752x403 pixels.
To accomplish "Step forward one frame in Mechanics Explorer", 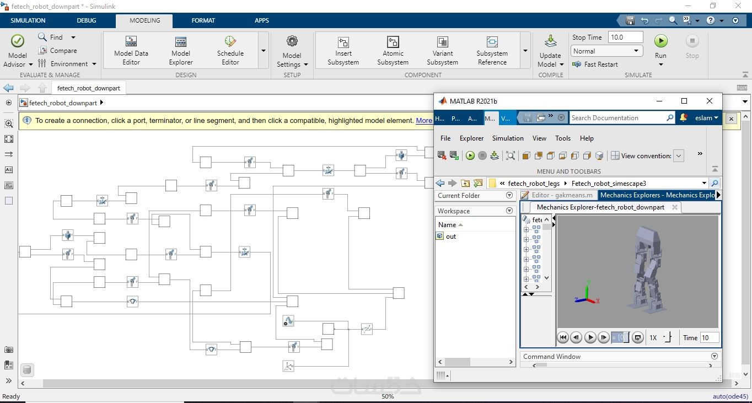I will (x=604, y=337).
